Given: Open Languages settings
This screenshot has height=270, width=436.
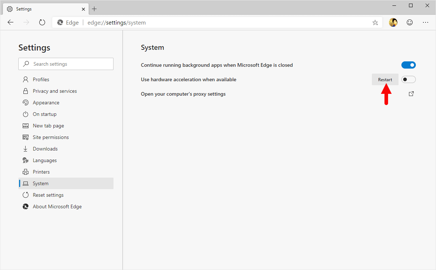Looking at the screenshot, I should (x=66, y=160).
